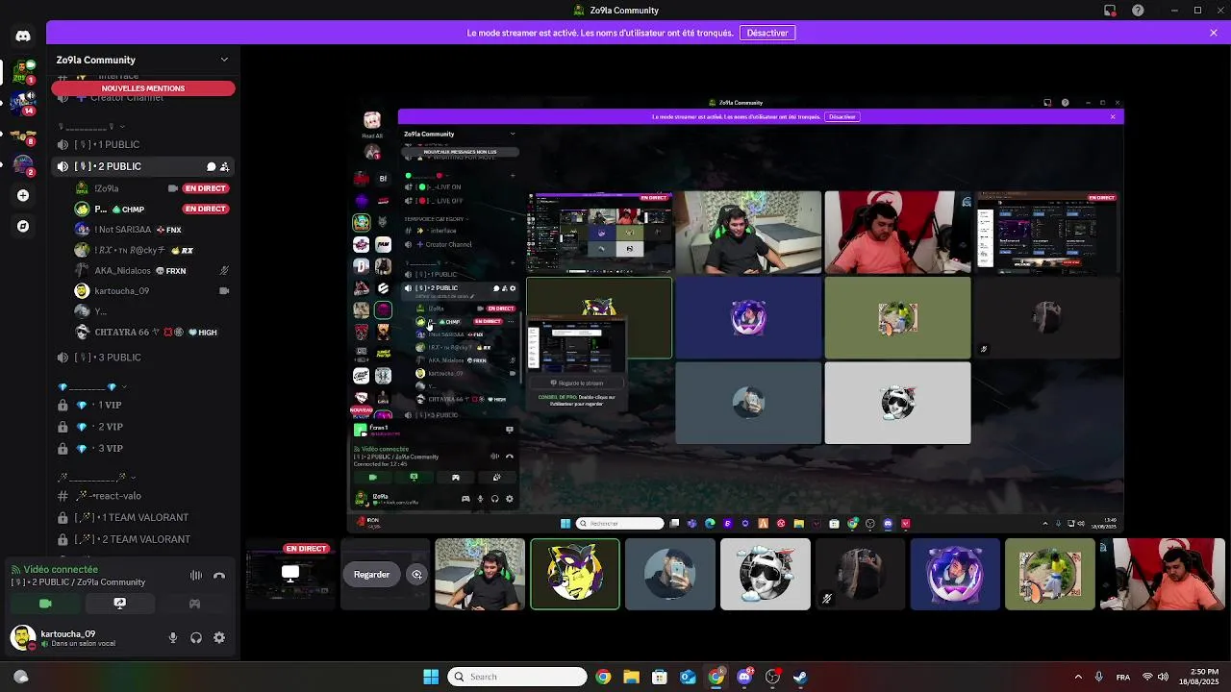Toggle noise suppression icon
Image resolution: width=1231 pixels, height=692 pixels.
[196, 576]
